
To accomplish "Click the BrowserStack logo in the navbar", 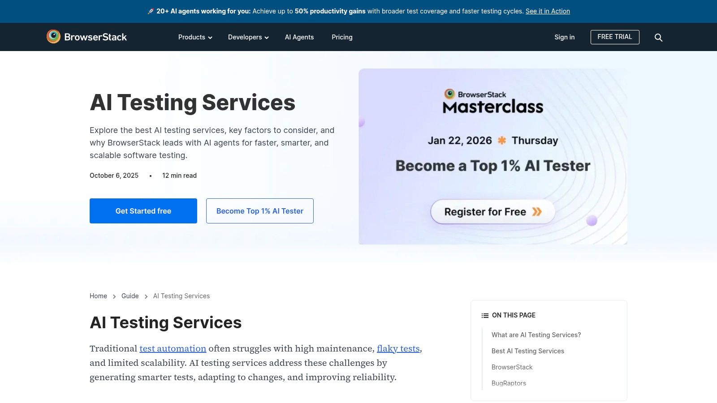I will [x=86, y=37].
